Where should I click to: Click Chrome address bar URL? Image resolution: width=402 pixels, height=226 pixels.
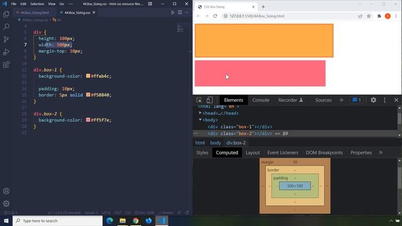[x=257, y=16]
